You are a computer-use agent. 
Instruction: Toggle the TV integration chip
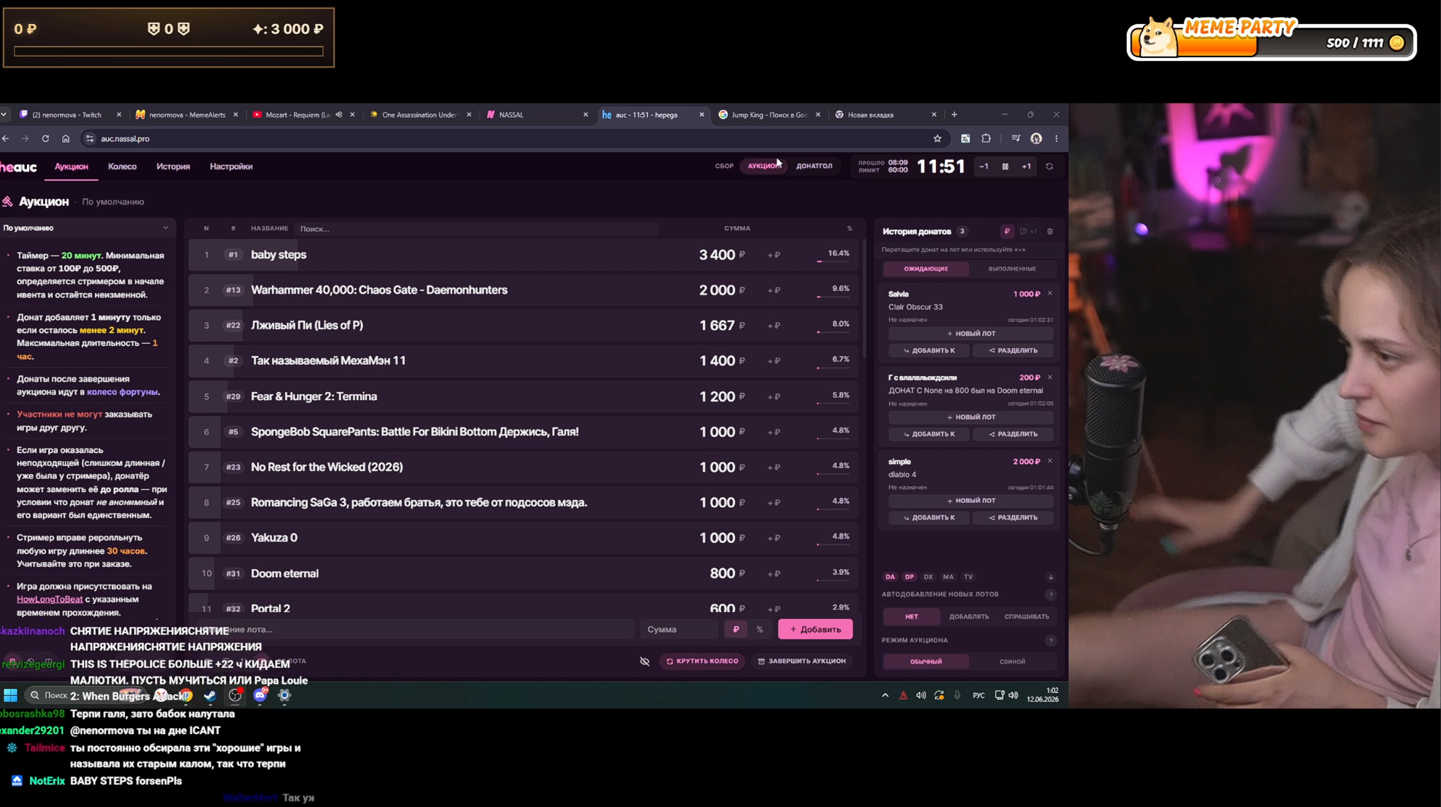pyautogui.click(x=968, y=577)
